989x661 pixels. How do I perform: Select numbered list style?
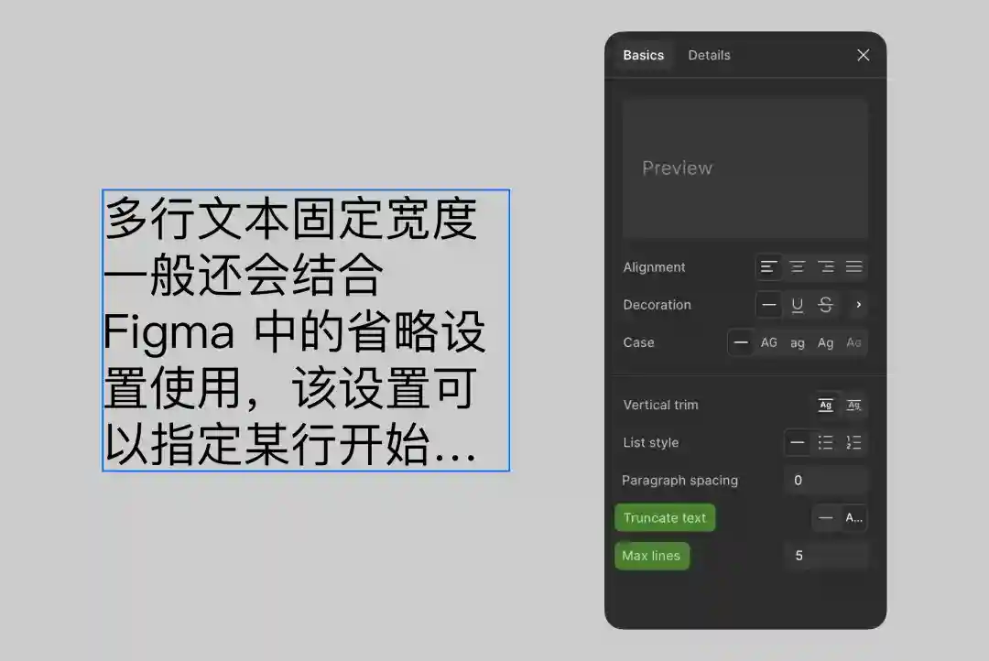(853, 442)
